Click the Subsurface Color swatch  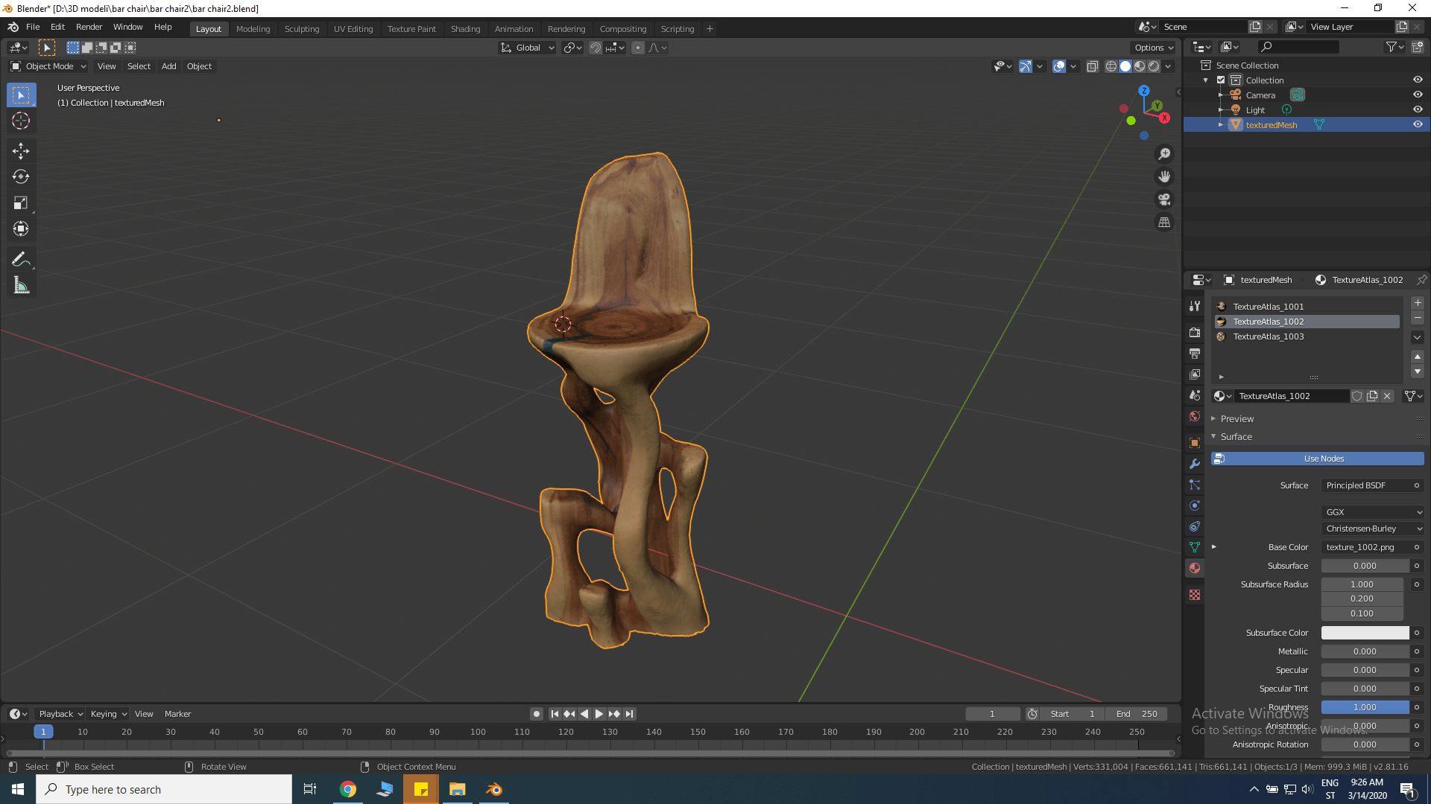tap(1365, 633)
